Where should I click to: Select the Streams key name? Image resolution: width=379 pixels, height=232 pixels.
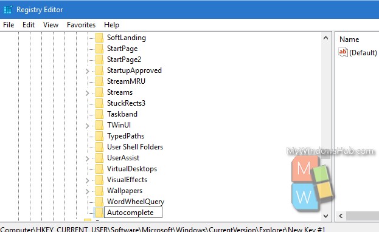point(120,92)
